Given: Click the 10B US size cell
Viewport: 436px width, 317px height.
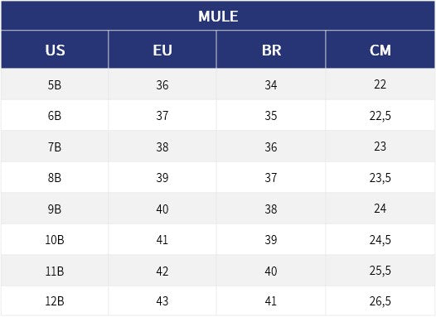Looking at the screenshot, I should pyautogui.click(x=55, y=240).
